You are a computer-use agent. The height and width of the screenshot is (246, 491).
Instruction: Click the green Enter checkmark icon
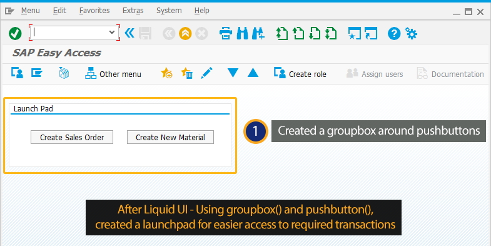(15, 33)
